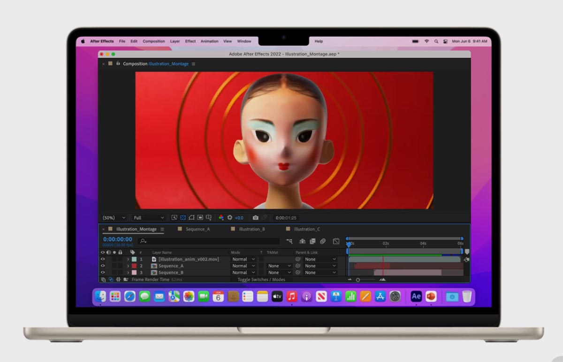The height and width of the screenshot is (362, 563).
Task: Hide the Sequence_A layer
Action: coord(103,266)
